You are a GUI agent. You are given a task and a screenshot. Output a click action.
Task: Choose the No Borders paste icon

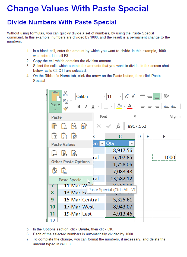pos(54,136)
